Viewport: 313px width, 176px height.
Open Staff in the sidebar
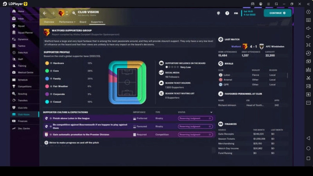pyautogui.click(x=20, y=59)
